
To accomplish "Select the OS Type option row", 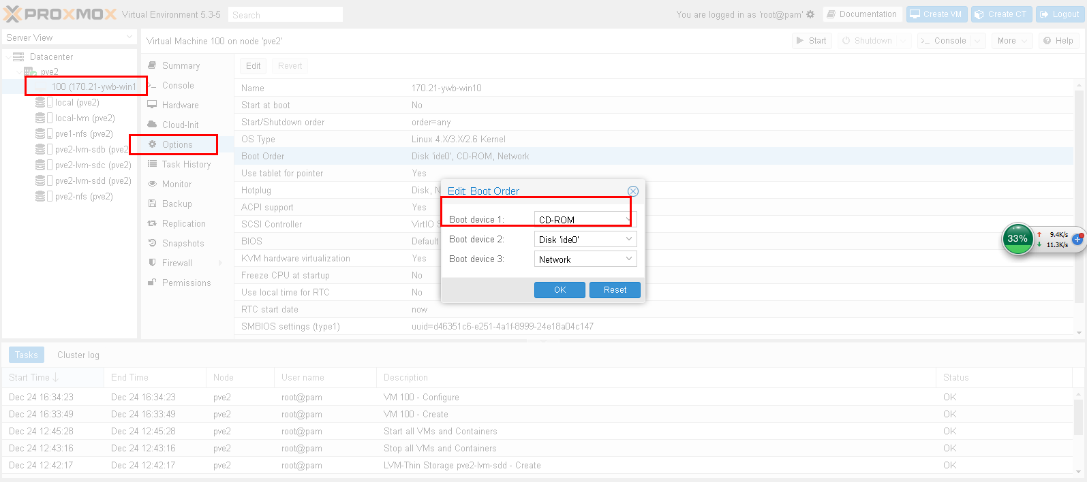I will (x=654, y=140).
